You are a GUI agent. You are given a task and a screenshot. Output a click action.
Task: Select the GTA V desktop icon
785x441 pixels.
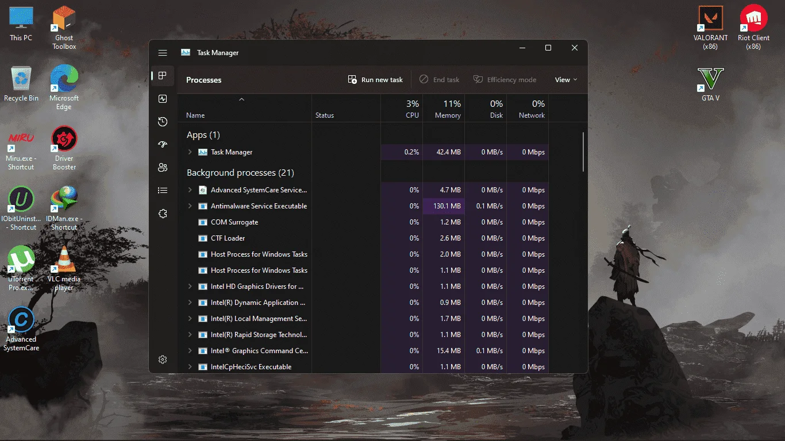coord(711,84)
